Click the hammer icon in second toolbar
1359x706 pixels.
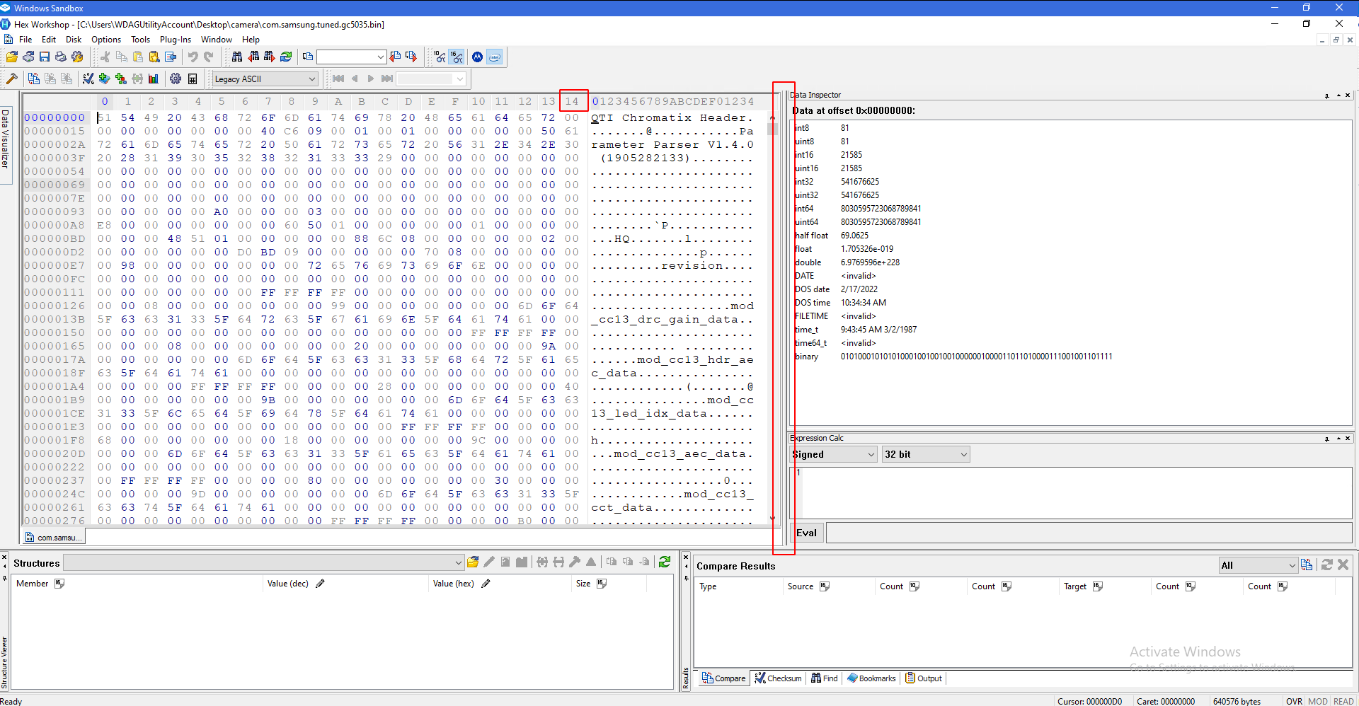click(11, 79)
